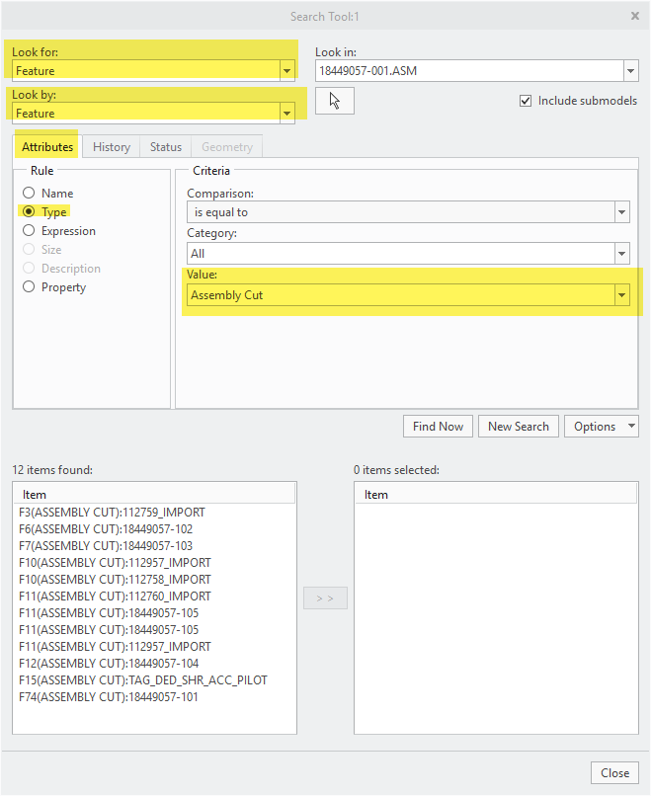
Task: Click the add-to-selected >> transfer button
Action: tap(325, 598)
